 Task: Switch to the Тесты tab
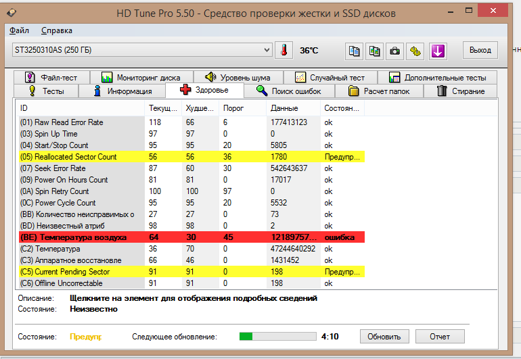[46, 91]
